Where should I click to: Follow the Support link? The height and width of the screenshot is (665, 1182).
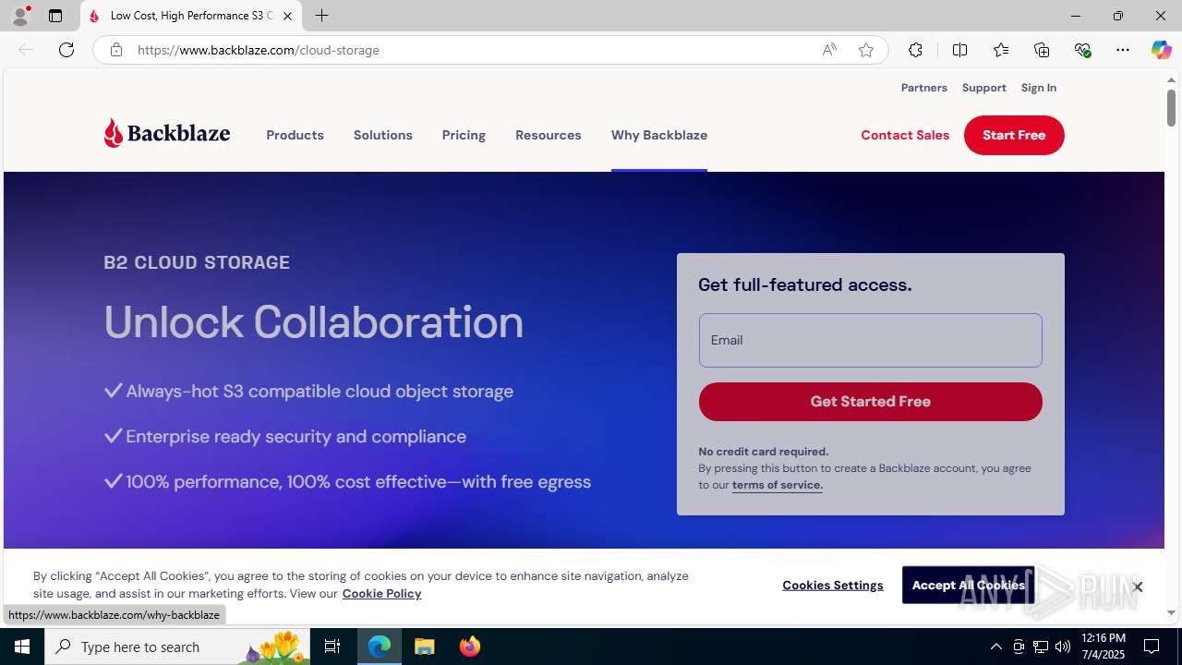pos(983,88)
